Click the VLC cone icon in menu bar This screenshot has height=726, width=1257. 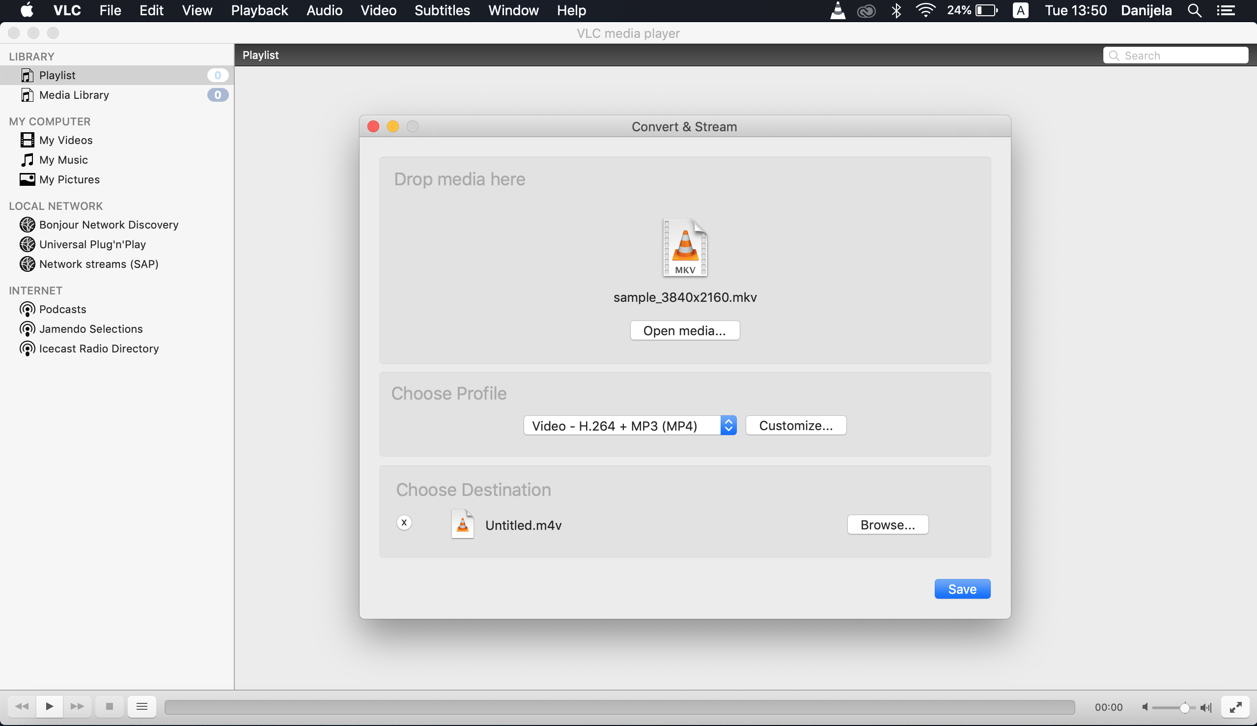[x=838, y=10]
